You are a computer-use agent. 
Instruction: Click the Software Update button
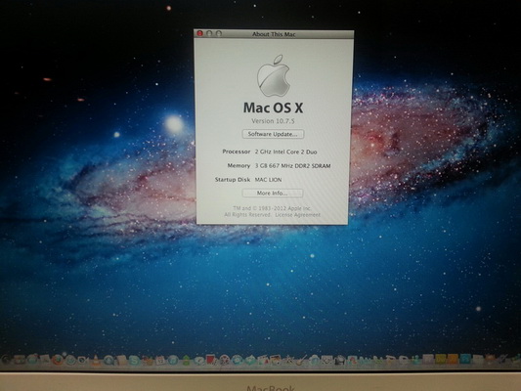point(273,134)
